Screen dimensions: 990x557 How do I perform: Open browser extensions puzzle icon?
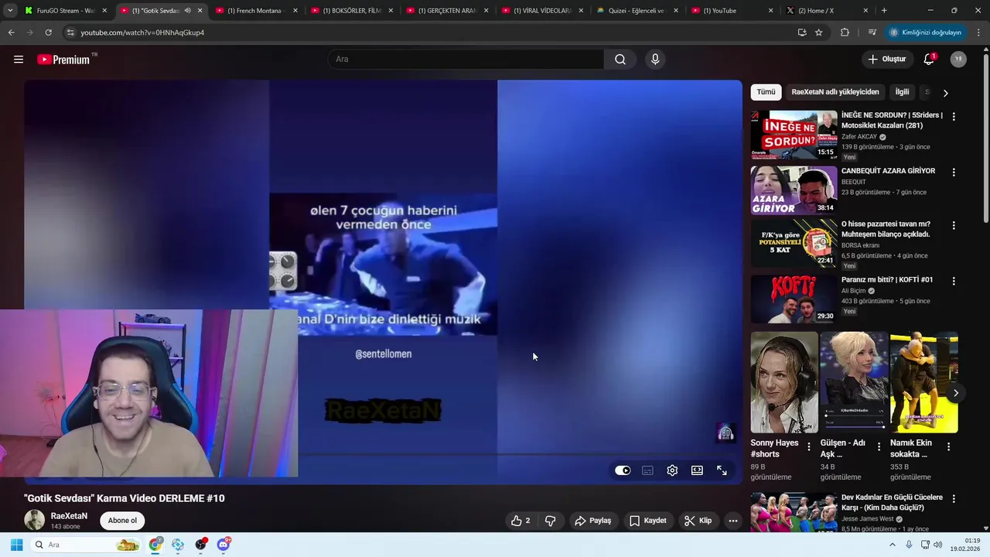[845, 32]
